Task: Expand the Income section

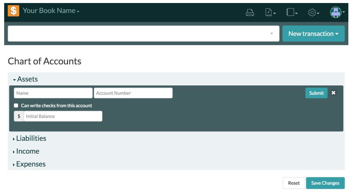Action: point(26,151)
